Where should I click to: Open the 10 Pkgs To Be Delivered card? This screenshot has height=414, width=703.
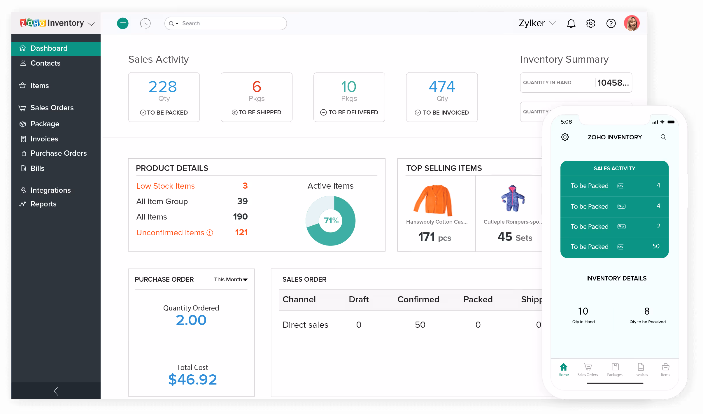[x=349, y=97]
